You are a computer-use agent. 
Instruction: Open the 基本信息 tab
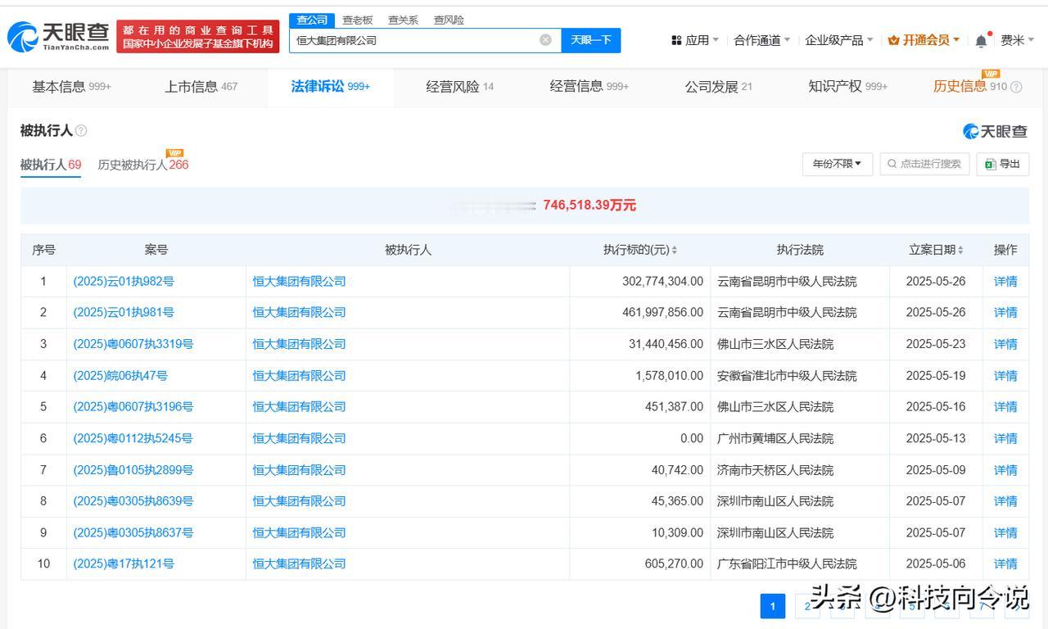71,87
